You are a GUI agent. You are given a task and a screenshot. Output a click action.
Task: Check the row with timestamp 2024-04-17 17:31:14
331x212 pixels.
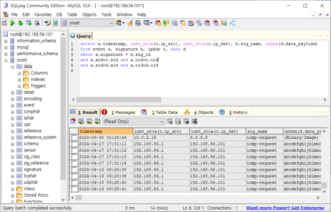[x=74, y=163]
